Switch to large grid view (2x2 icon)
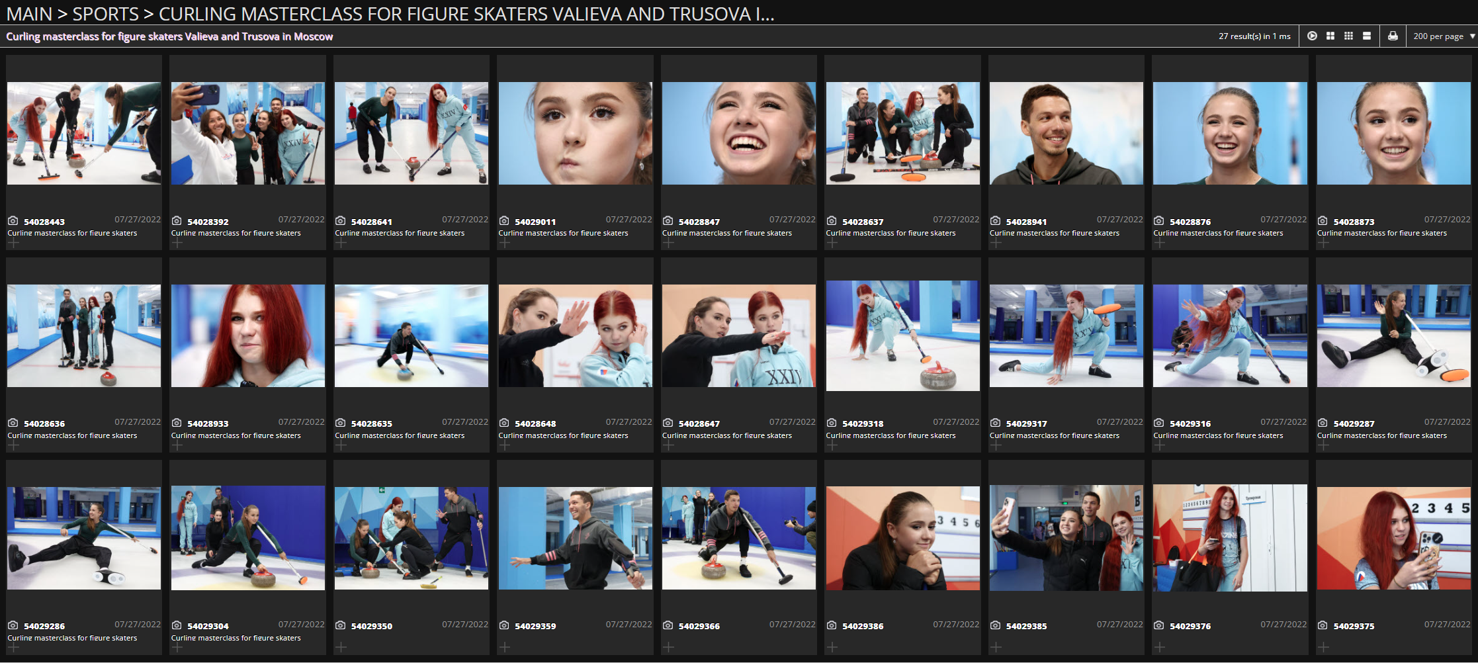 [1330, 36]
